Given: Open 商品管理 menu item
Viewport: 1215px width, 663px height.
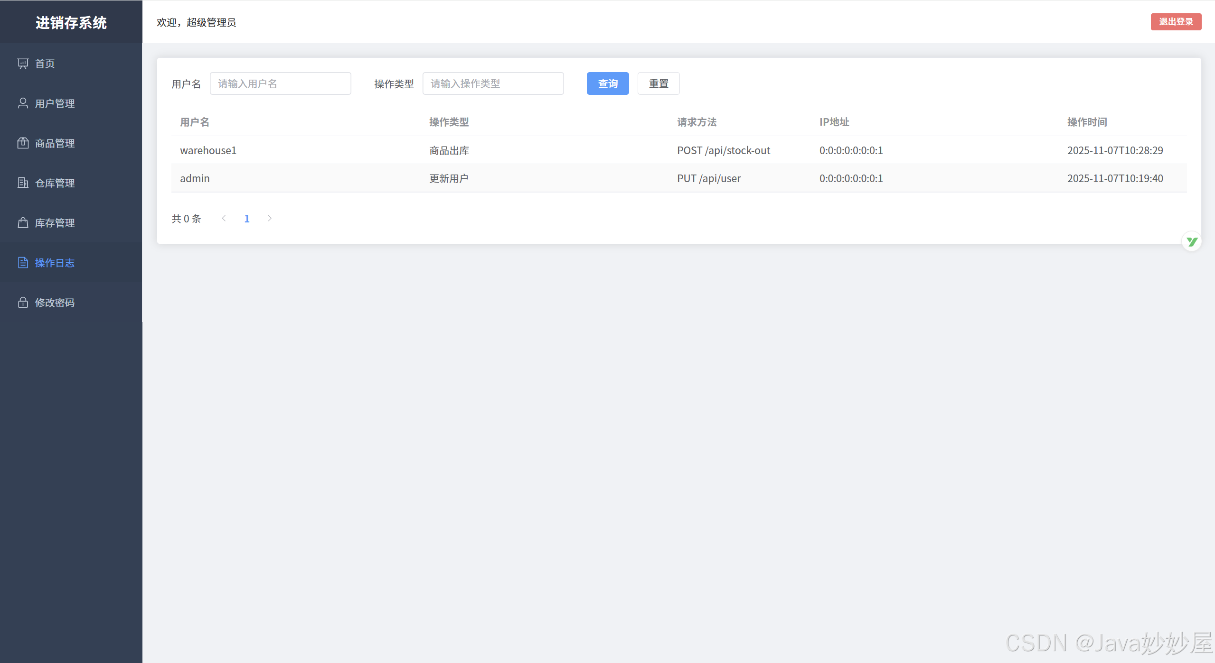Looking at the screenshot, I should pyautogui.click(x=71, y=143).
